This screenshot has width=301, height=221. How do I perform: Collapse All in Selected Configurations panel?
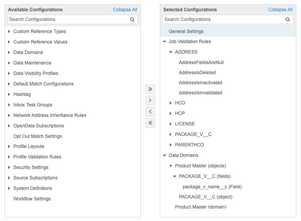(x=280, y=10)
